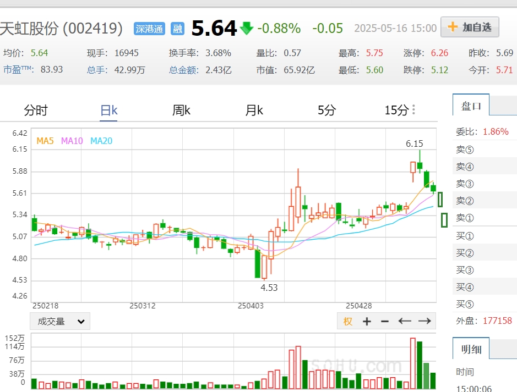Viewport: 517px width, 392px height.
Task: Click the plus icon in 加自选
Action: 453,27
